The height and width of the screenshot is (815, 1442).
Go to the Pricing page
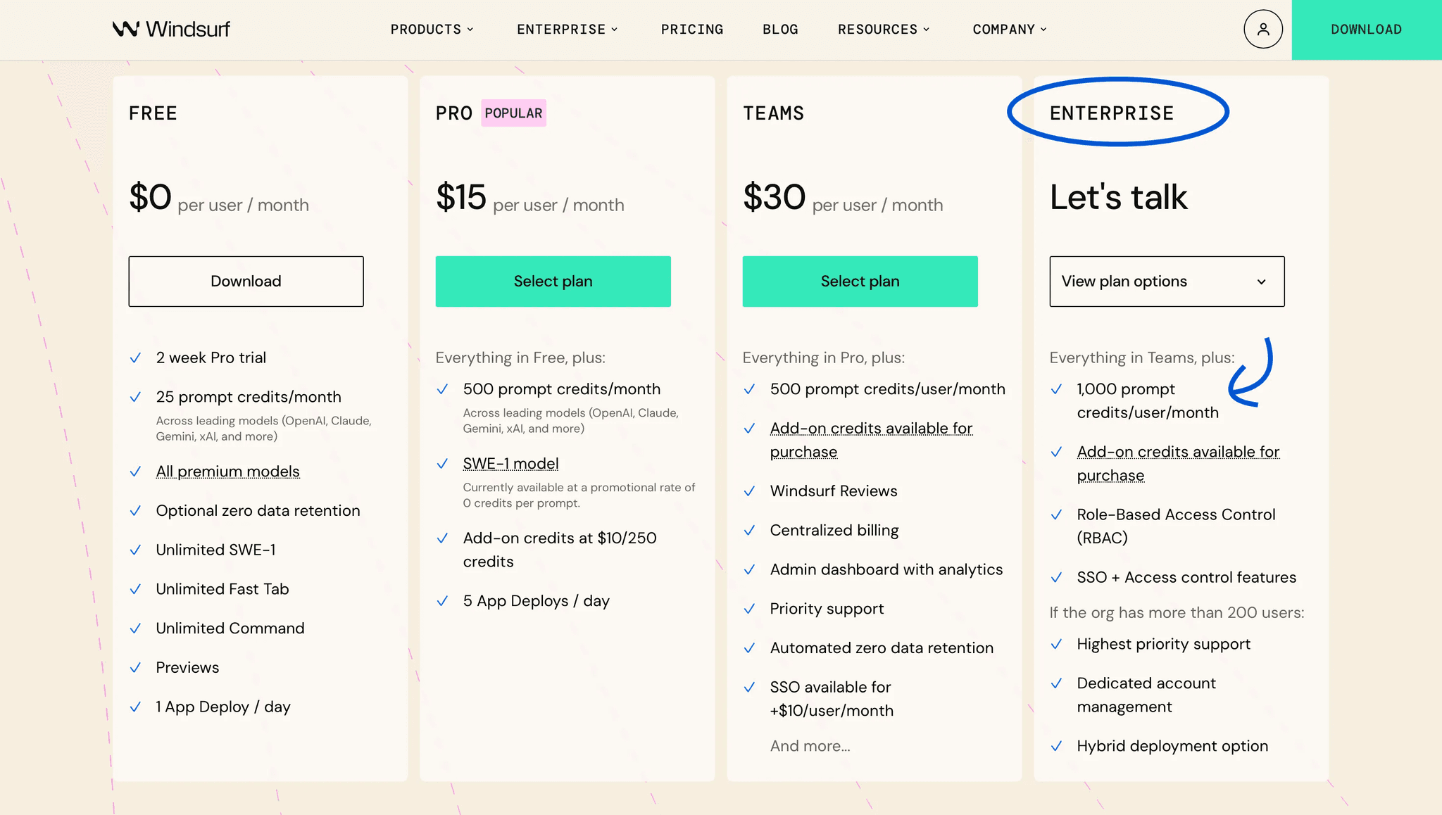point(692,30)
